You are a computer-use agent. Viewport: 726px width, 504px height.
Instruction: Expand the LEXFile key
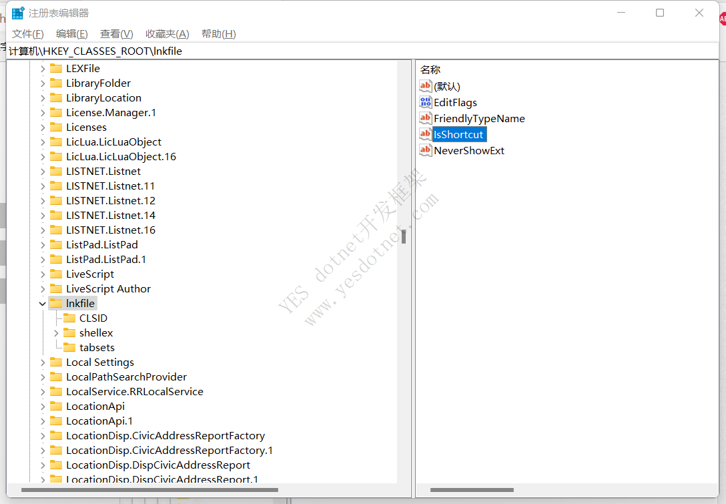click(x=43, y=69)
